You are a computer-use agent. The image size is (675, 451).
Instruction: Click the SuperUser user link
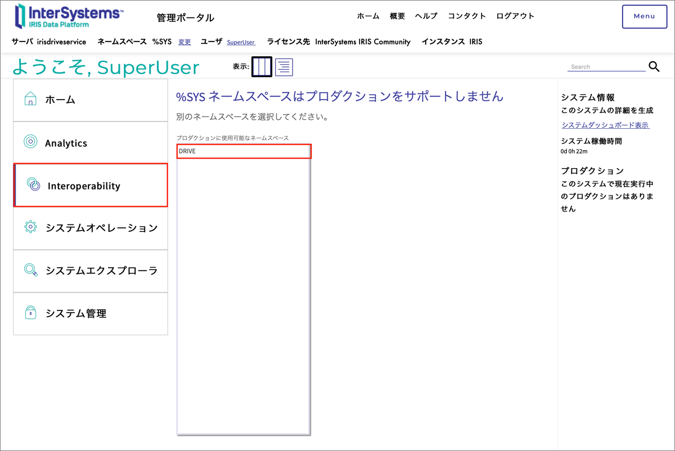pos(241,42)
